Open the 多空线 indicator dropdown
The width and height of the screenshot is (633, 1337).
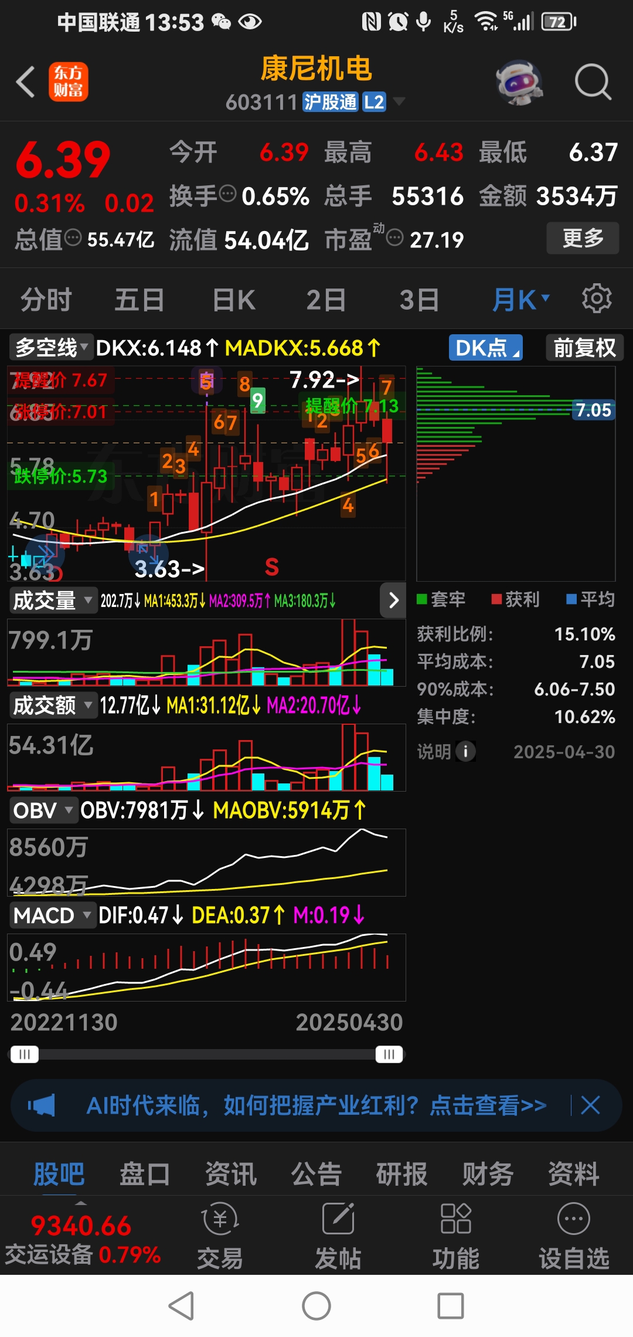tap(51, 348)
